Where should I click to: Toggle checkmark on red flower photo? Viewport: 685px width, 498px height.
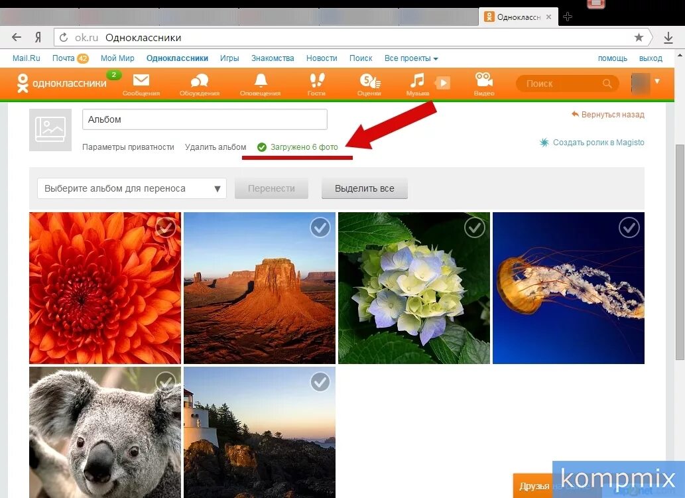coord(166,227)
